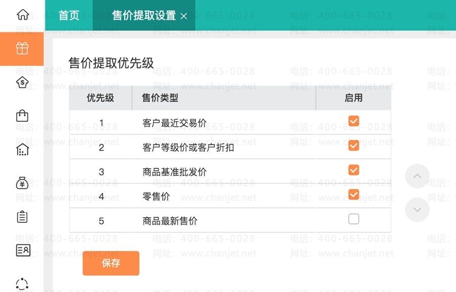
Task: Open the shopping bag sidebar module
Action: pos(22,116)
